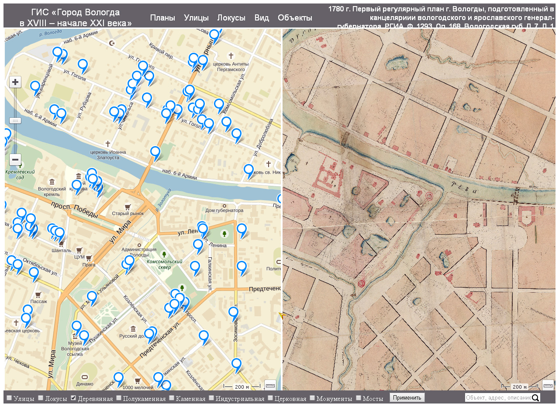Click the magnifier search icon

click(x=536, y=397)
